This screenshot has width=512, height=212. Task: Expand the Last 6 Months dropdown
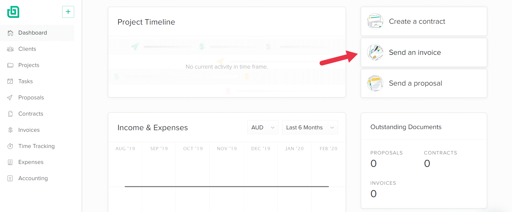(310, 127)
